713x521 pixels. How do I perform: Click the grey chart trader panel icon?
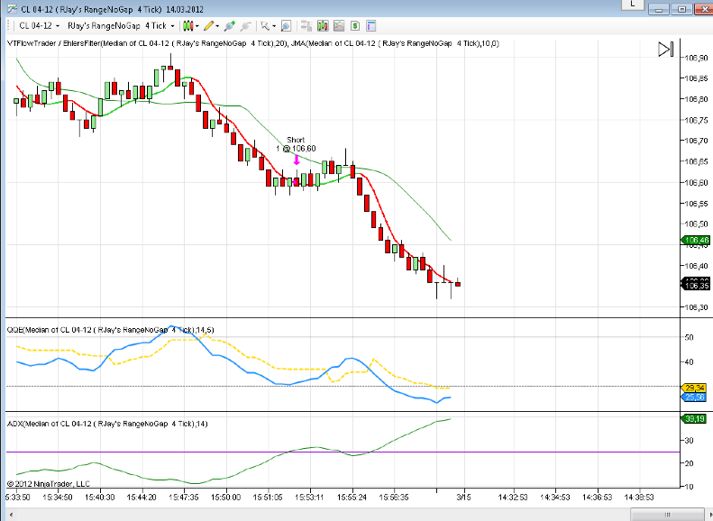coord(306,26)
